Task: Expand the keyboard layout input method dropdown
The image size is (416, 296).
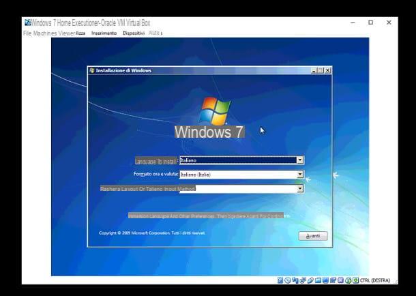Action: pyautogui.click(x=300, y=188)
